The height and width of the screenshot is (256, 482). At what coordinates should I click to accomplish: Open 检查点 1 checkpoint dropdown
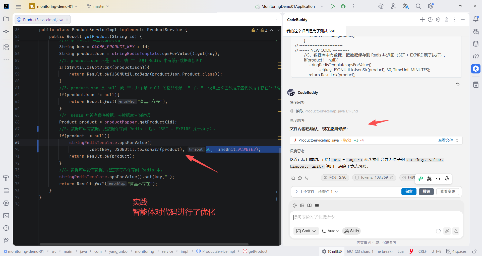(x=328, y=192)
